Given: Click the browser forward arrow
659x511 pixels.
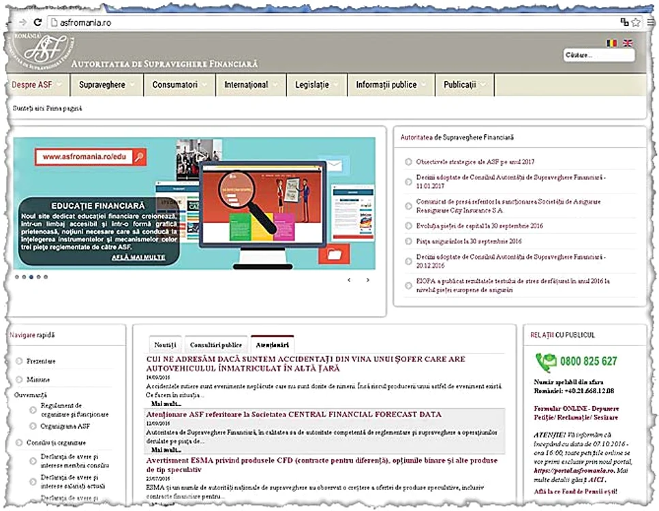Looking at the screenshot, I should point(23,22).
